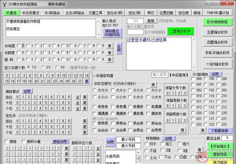Click the 四星缩水软件 button
This screenshot has height=164, width=236.
[218, 42]
